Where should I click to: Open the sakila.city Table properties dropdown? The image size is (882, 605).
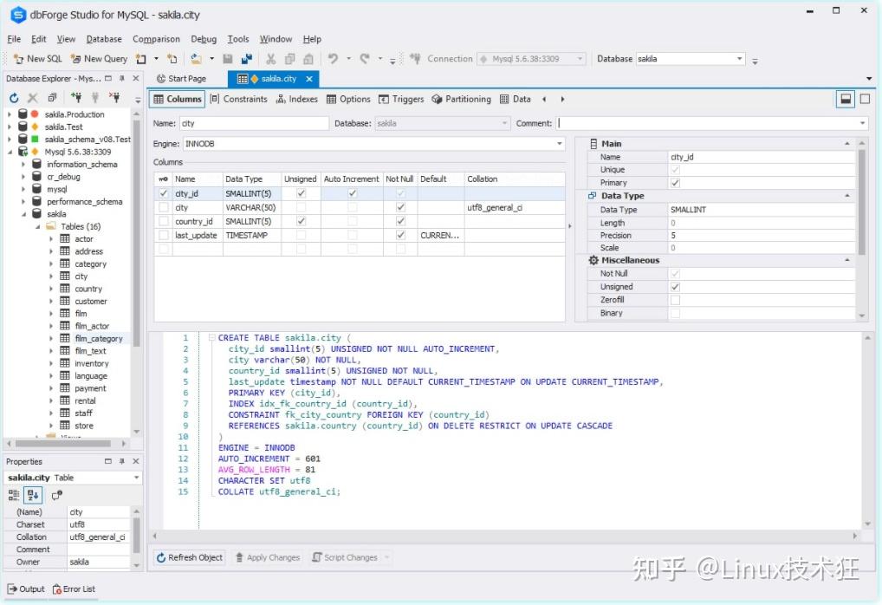tap(136, 478)
